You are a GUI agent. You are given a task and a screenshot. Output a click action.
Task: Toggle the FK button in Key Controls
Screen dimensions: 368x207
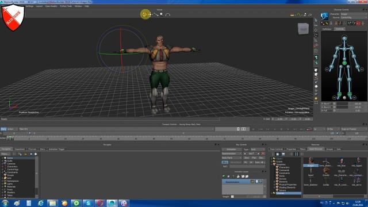tap(246, 162)
